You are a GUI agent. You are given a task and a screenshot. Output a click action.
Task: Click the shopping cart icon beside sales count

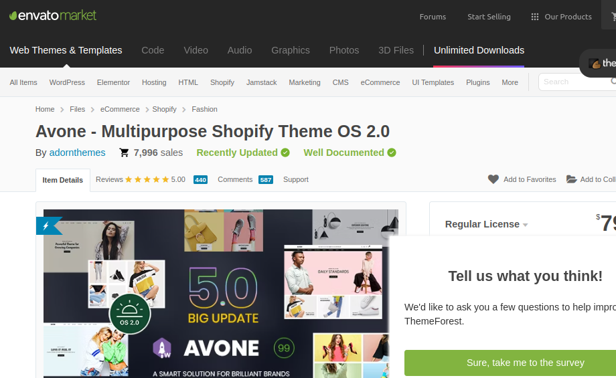pyautogui.click(x=124, y=153)
